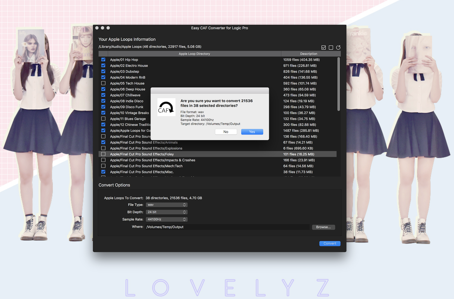Click the deselect-all empty box icon

point(331,48)
